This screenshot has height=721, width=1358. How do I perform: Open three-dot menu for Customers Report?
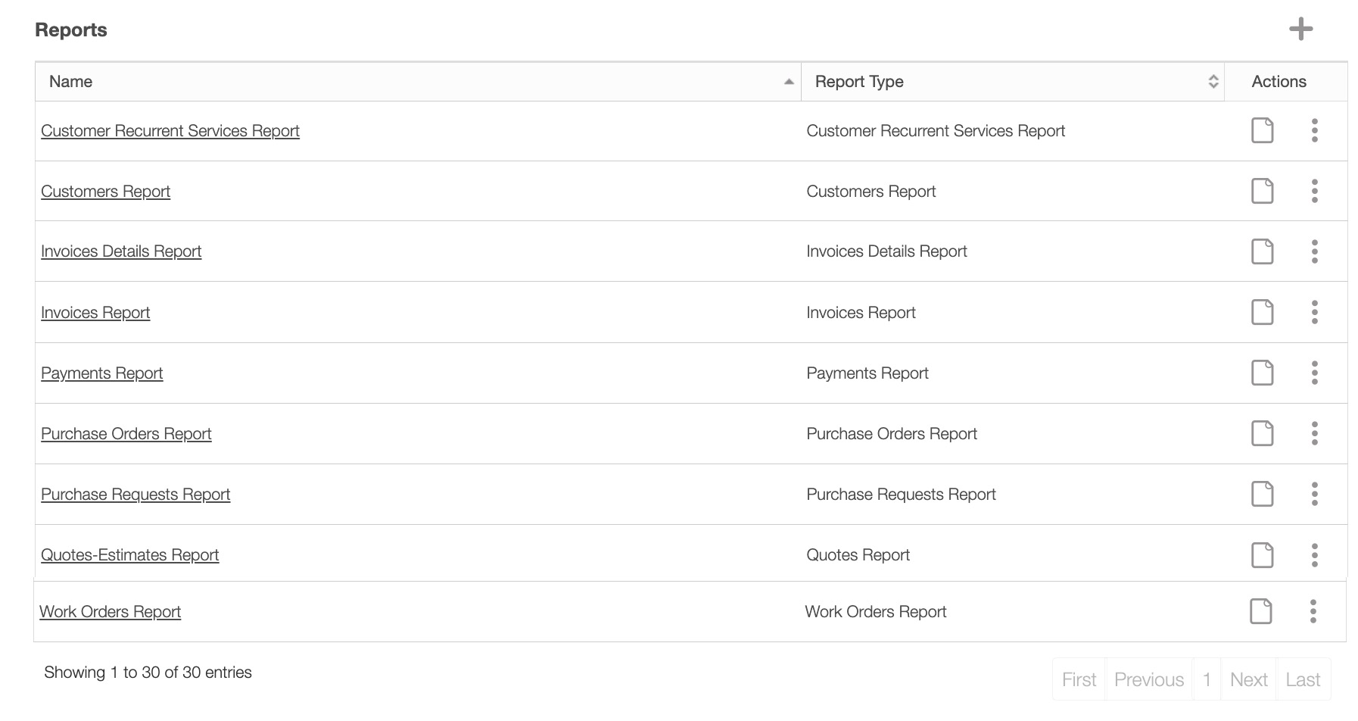point(1314,191)
